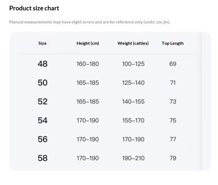The height and width of the screenshot is (185, 218).
Task: Click size 54 in the table
Action: (x=43, y=120)
